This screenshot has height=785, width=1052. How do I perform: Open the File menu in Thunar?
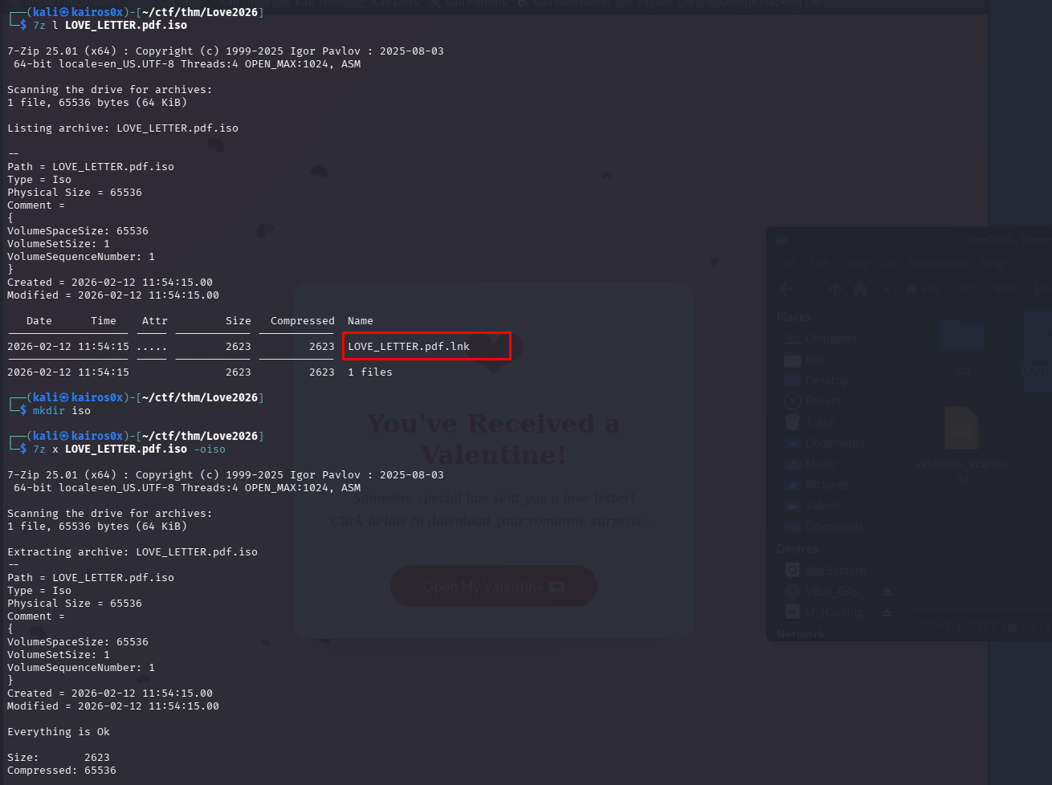pyautogui.click(x=786, y=263)
